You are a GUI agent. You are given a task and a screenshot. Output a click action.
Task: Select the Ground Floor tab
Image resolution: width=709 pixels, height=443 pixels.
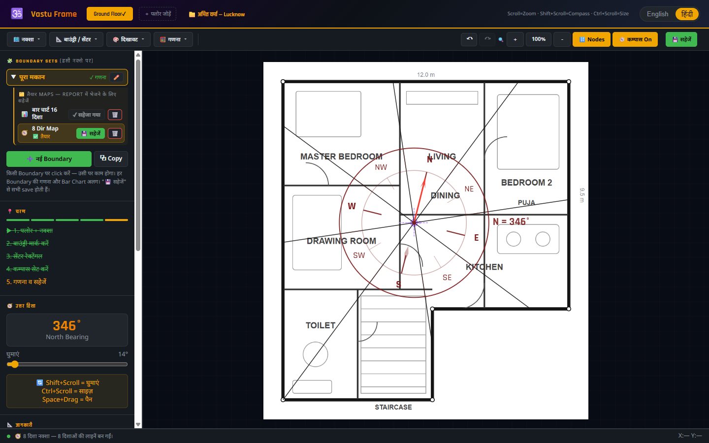click(110, 14)
